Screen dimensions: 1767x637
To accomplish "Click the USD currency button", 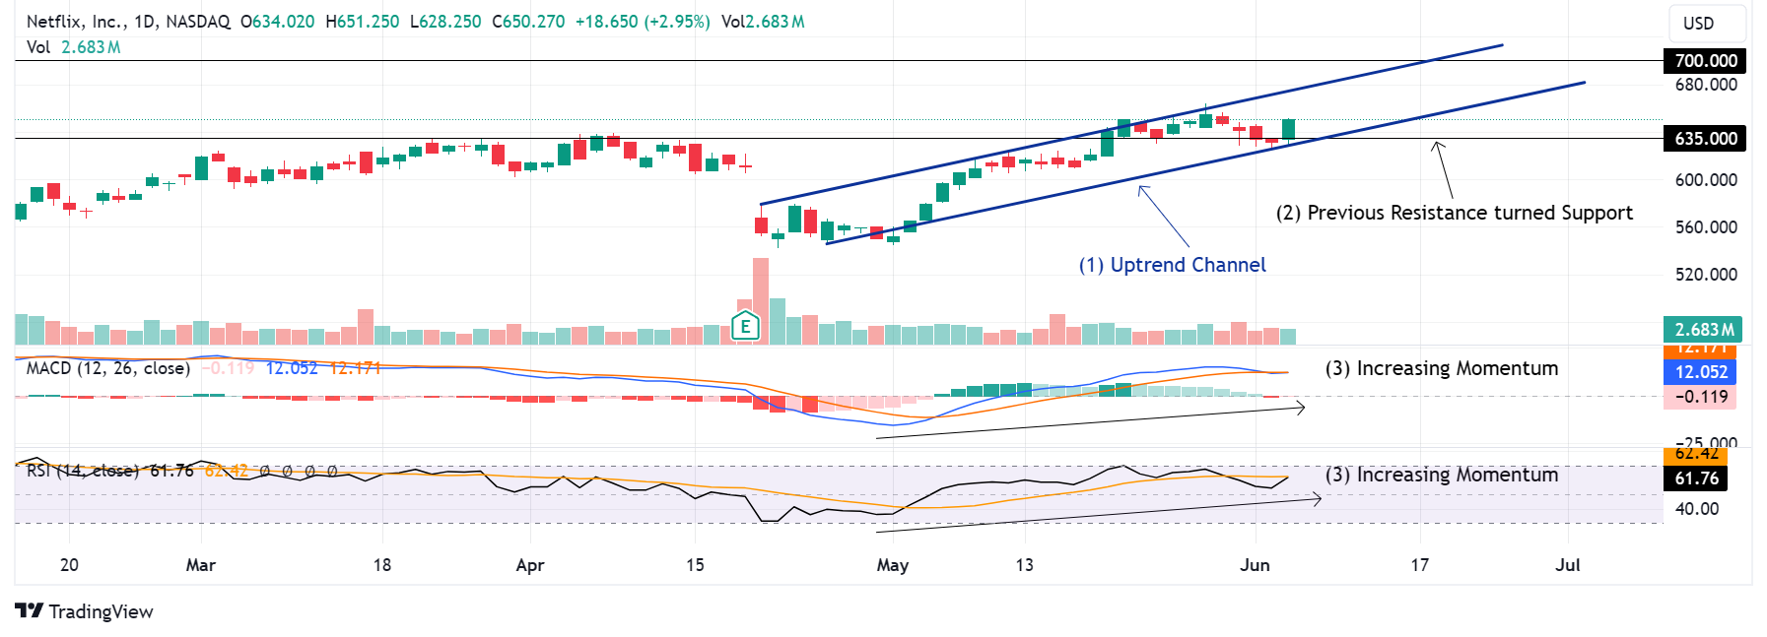I will (1706, 24).
